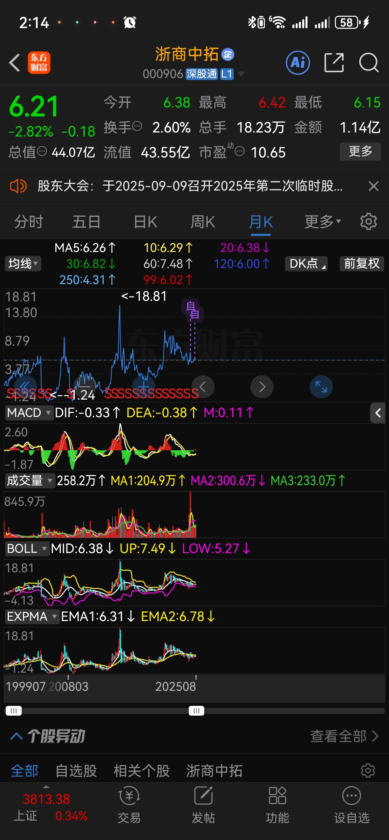
Task: Tap the 深股通 tag
Action: coord(202,74)
